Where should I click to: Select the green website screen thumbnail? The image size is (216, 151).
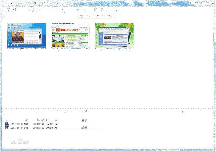pyautogui.click(x=70, y=36)
